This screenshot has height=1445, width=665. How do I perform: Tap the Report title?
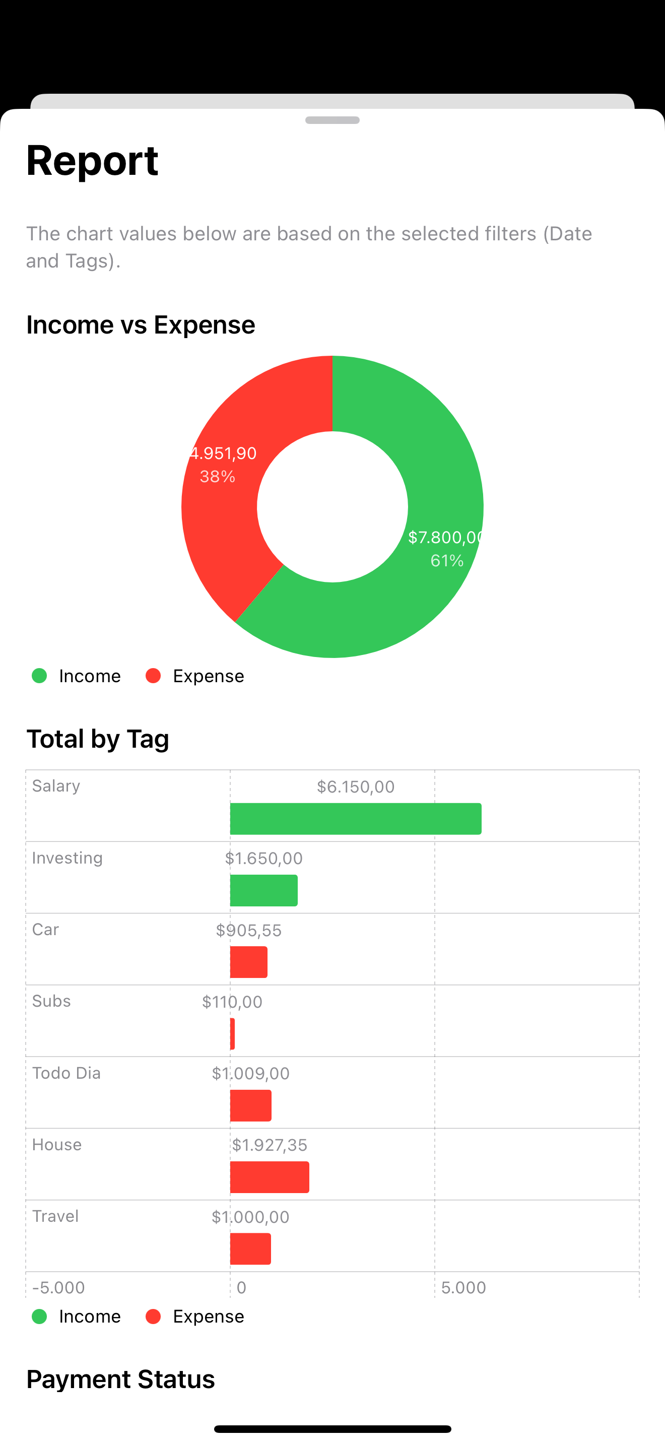coord(93,160)
